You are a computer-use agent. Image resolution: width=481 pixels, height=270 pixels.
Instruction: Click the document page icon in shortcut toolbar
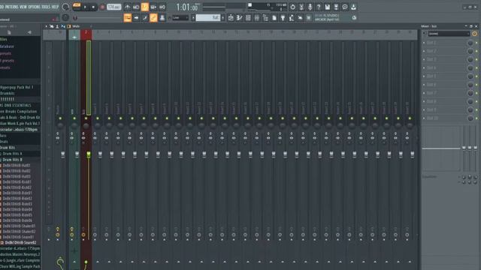point(274,18)
